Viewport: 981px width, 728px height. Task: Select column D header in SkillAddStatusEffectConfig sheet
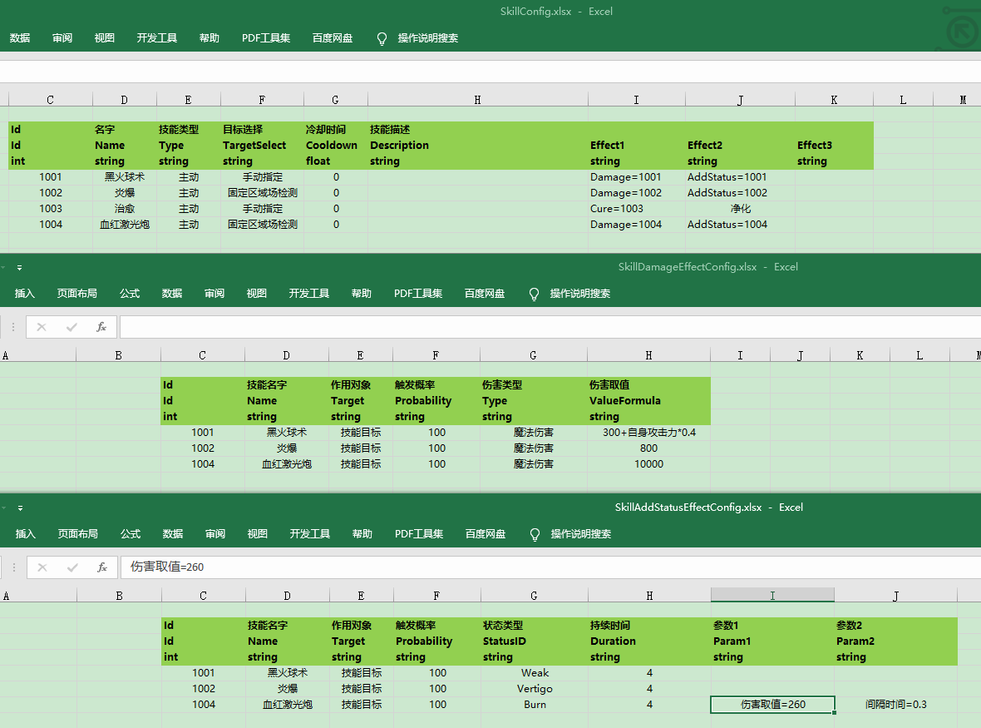click(x=287, y=595)
